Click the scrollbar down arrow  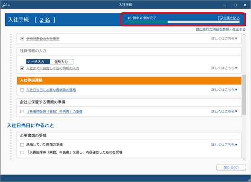[244, 159]
